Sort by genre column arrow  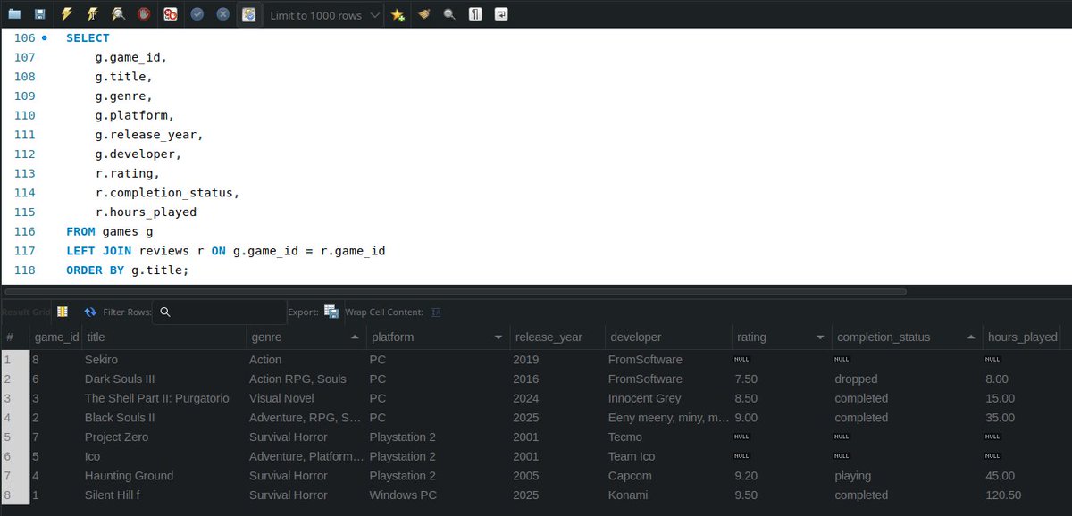point(355,337)
